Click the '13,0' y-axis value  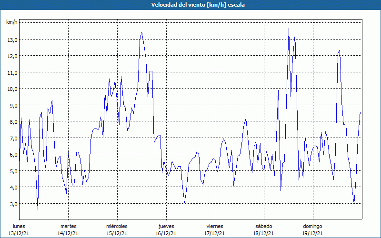[x=12, y=40]
